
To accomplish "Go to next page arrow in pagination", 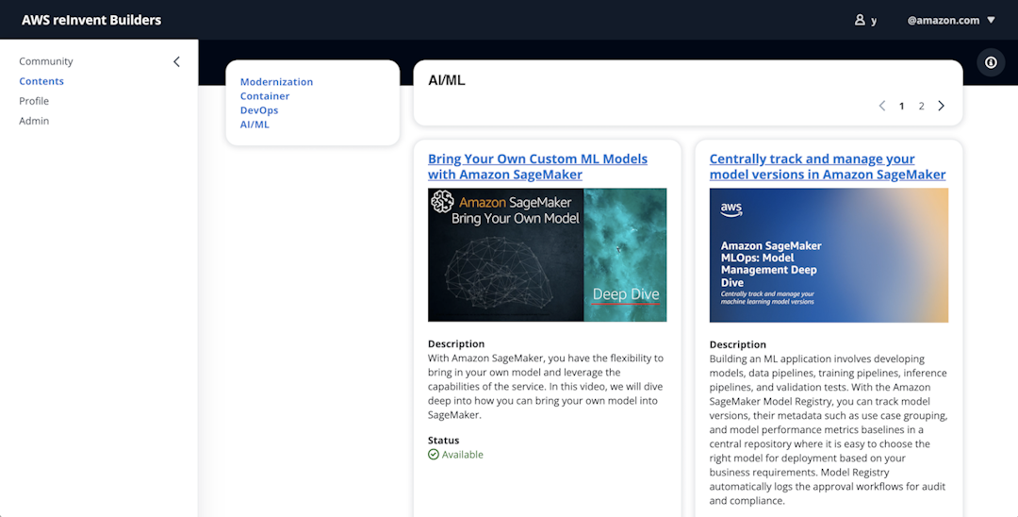I will pyautogui.click(x=941, y=106).
